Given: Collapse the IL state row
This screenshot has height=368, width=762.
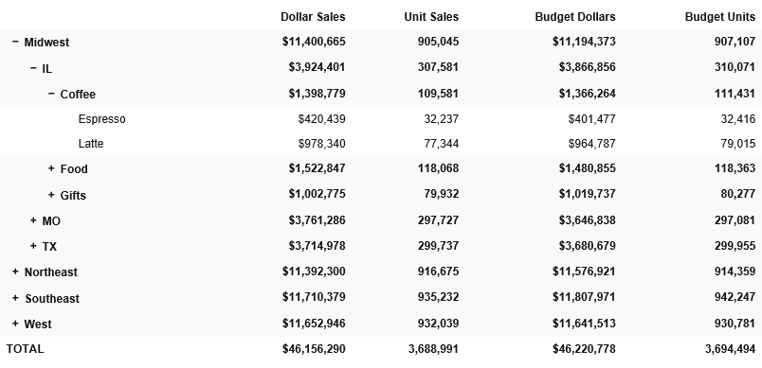Looking at the screenshot, I should click(33, 68).
